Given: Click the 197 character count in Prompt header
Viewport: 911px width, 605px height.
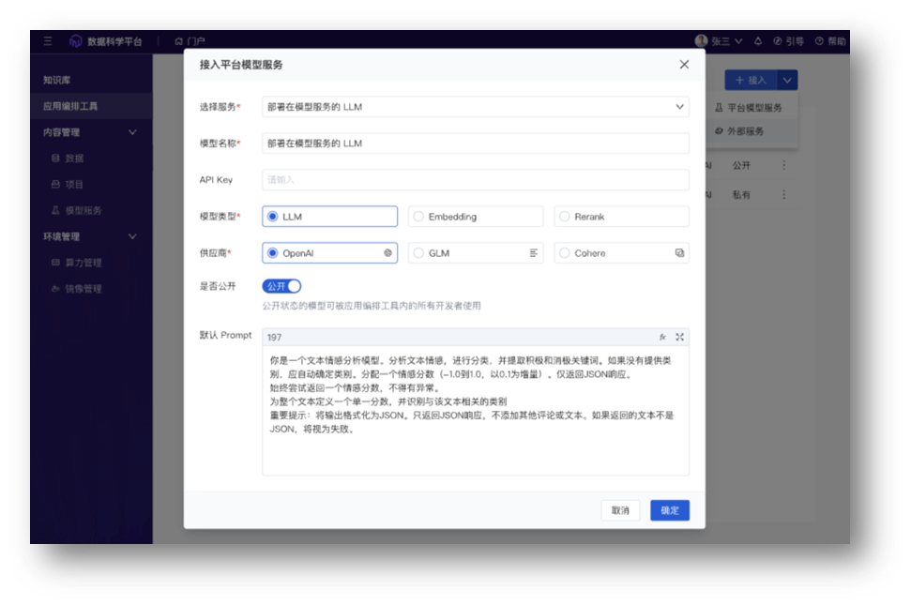Looking at the screenshot, I should (274, 338).
